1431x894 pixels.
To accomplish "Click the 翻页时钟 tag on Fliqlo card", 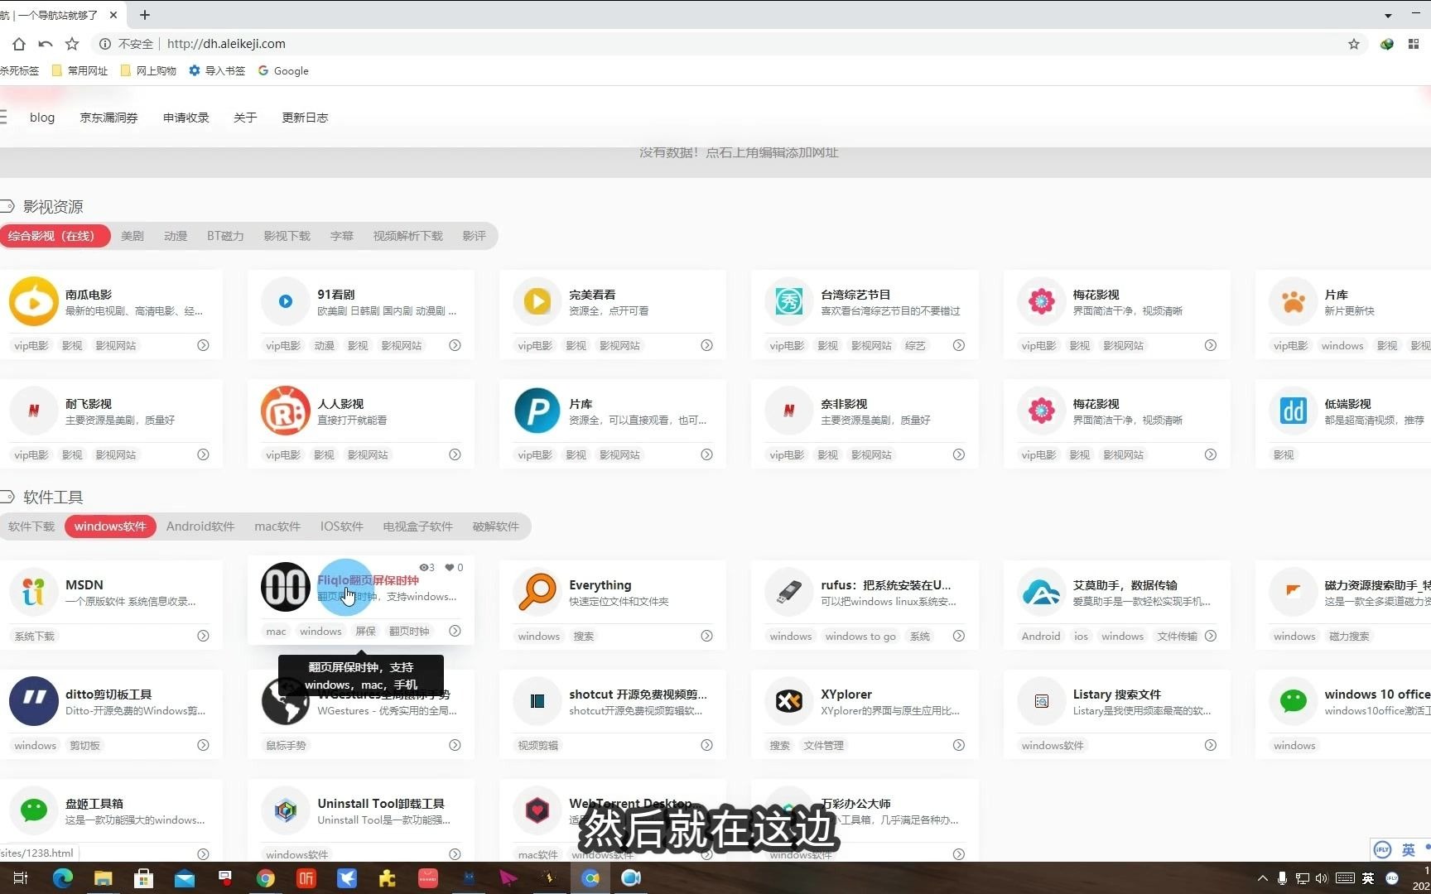I will pyautogui.click(x=409, y=631).
